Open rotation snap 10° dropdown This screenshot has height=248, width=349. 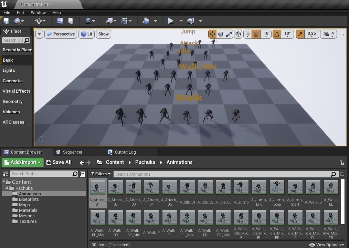pyautogui.click(x=287, y=34)
